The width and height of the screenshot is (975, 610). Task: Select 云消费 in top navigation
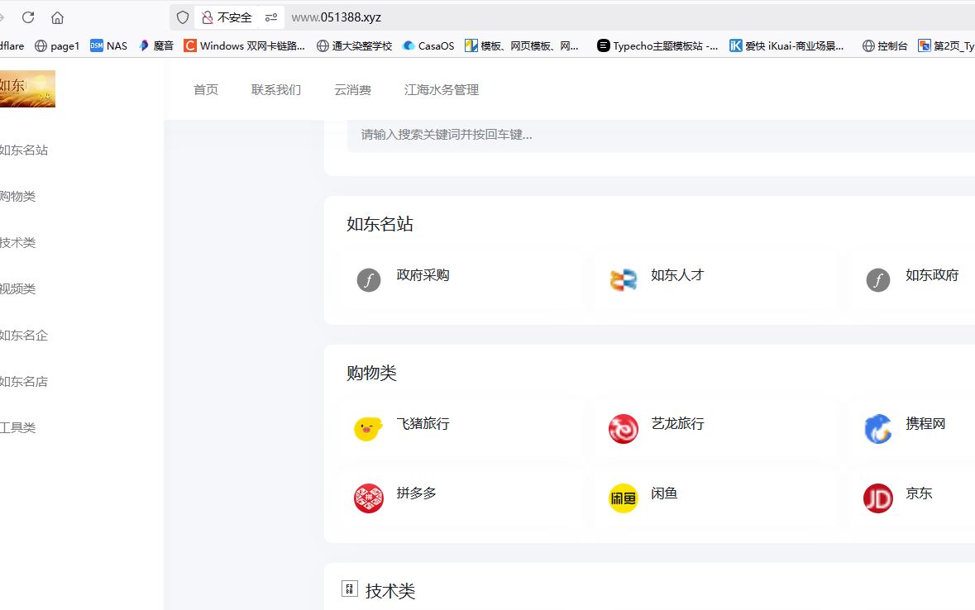352,90
